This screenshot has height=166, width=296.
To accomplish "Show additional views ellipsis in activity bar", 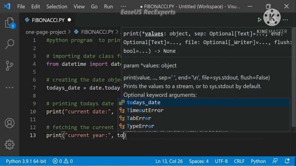I will click(9, 88).
